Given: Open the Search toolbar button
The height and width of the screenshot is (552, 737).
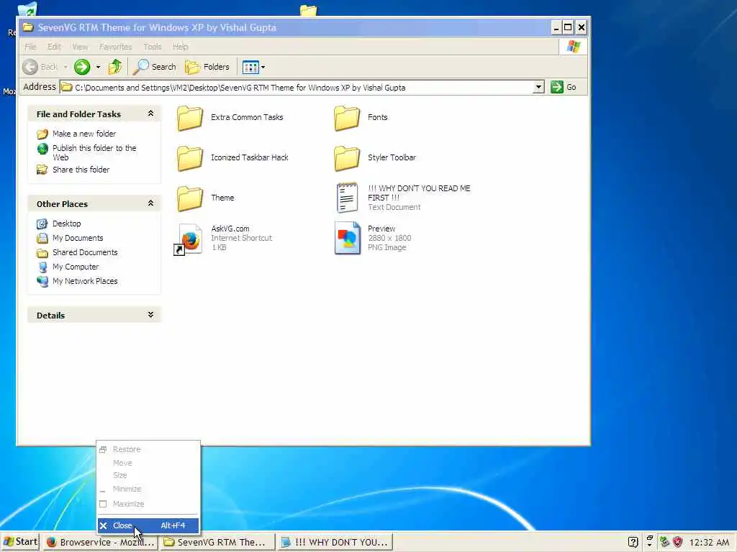Looking at the screenshot, I should (x=154, y=67).
